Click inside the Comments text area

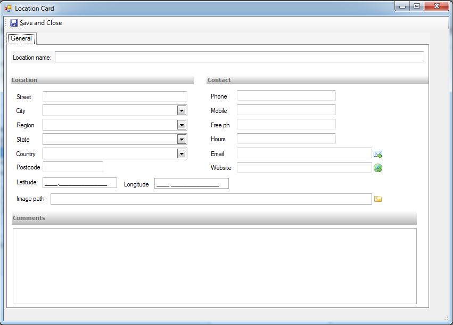[x=214, y=266]
